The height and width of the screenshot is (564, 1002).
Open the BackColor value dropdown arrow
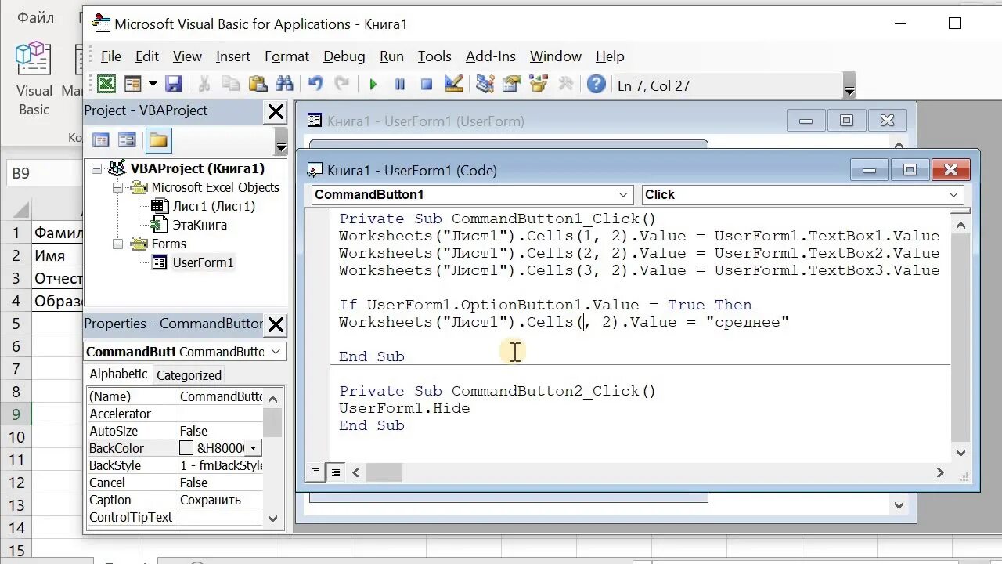click(x=254, y=448)
